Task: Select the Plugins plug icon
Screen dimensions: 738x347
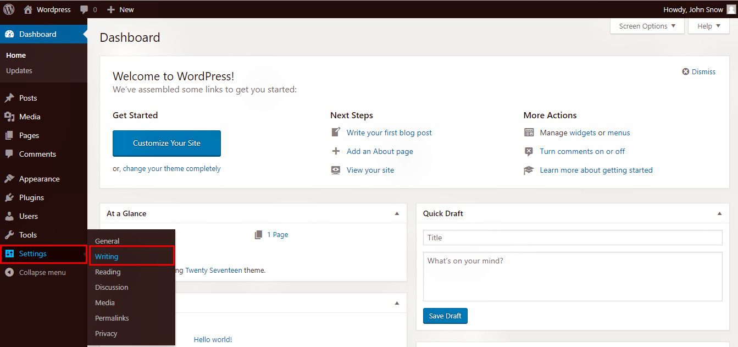Action: tap(9, 197)
